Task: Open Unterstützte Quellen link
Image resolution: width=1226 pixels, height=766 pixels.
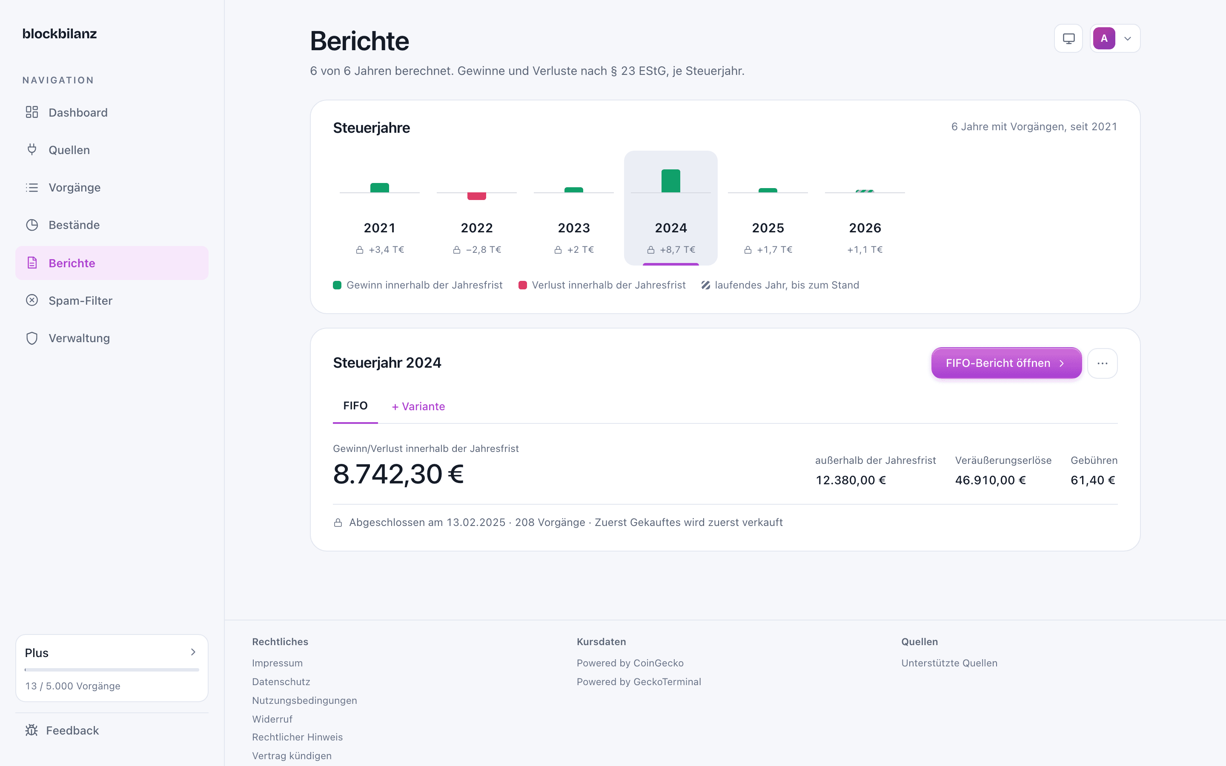Action: 949,663
